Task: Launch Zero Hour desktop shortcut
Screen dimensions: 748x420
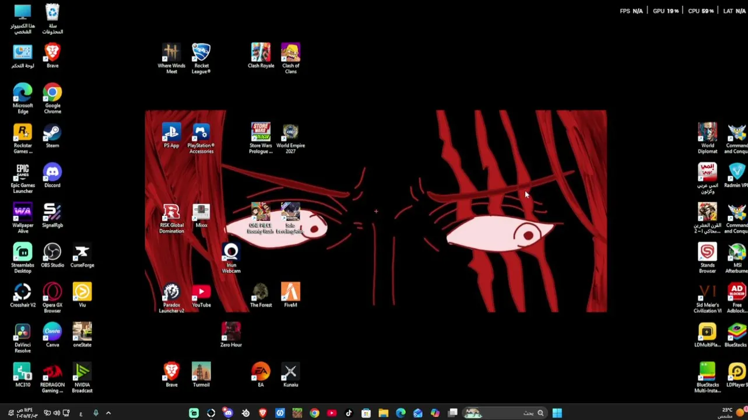Action: [x=231, y=335]
